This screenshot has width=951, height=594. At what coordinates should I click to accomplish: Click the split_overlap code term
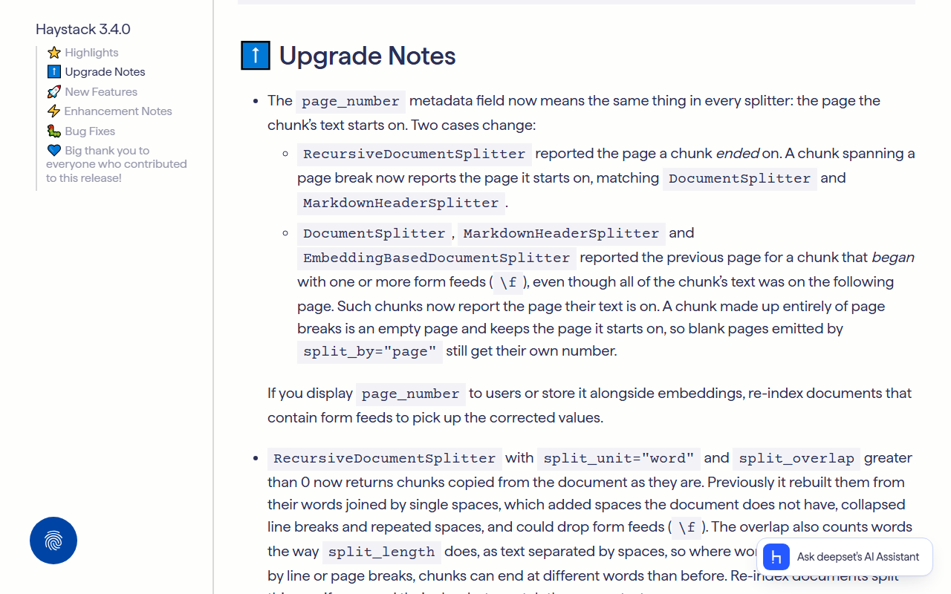click(x=797, y=458)
